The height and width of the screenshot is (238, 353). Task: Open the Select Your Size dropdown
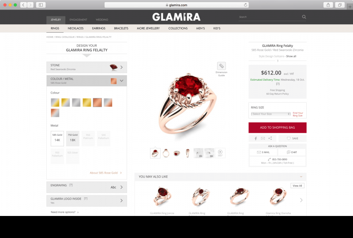point(271,114)
